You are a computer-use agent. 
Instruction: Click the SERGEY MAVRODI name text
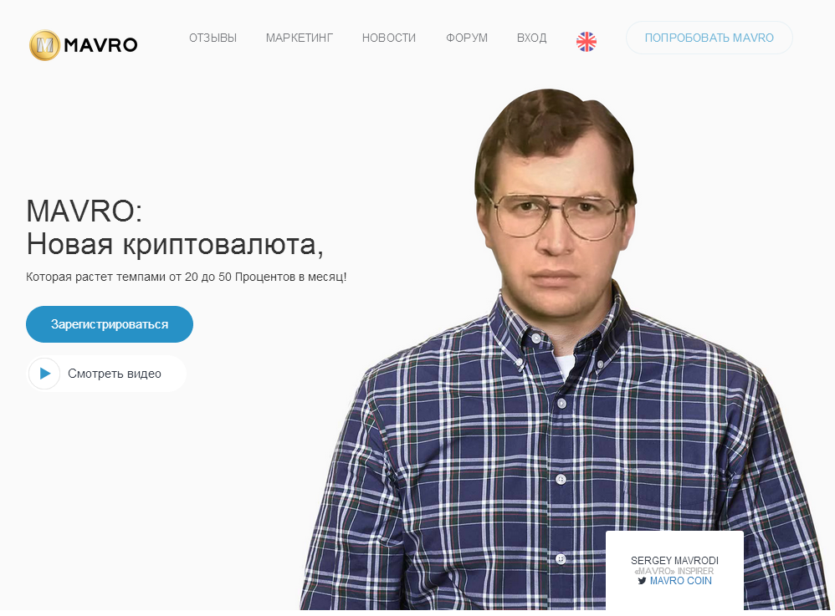pyautogui.click(x=674, y=561)
